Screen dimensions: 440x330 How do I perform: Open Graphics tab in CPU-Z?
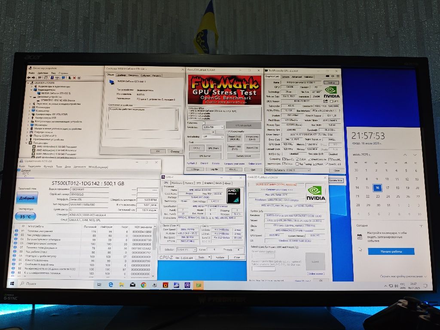coord(209,183)
